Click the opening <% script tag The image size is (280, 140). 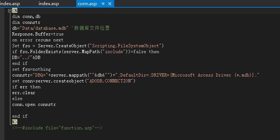(x=15, y=11)
